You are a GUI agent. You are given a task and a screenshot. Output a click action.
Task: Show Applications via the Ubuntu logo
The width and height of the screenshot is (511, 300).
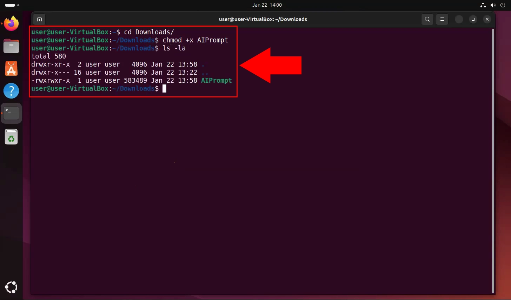click(x=11, y=287)
